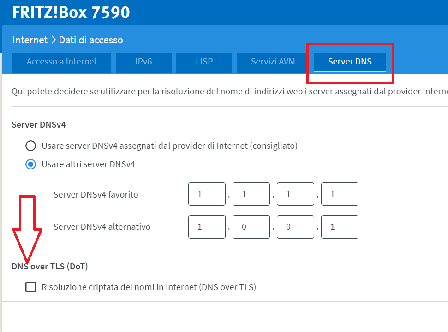This screenshot has height=332, width=448.
Task: Click the 'DNS over TLS (DoT)' heading
Action: coord(50,267)
